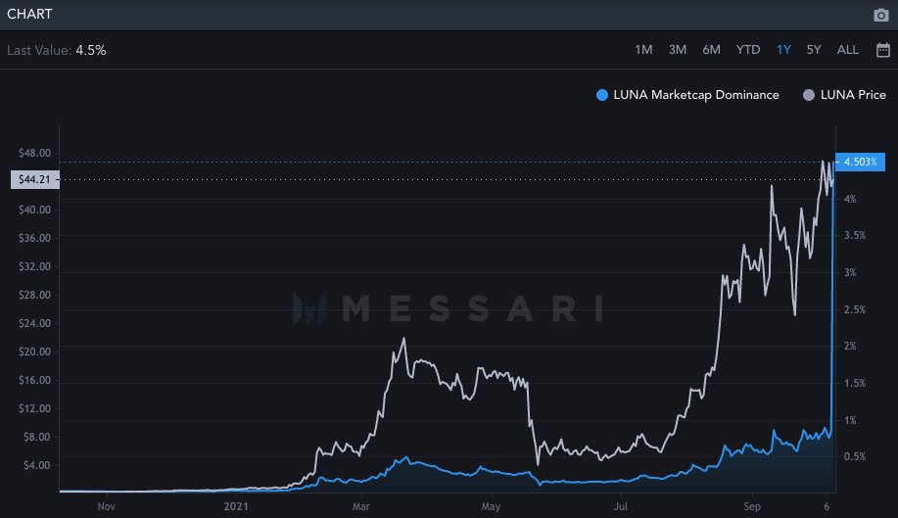Viewport: 898px width, 518px height.
Task: Click the 3.5% right axis label
Action: 855,235
